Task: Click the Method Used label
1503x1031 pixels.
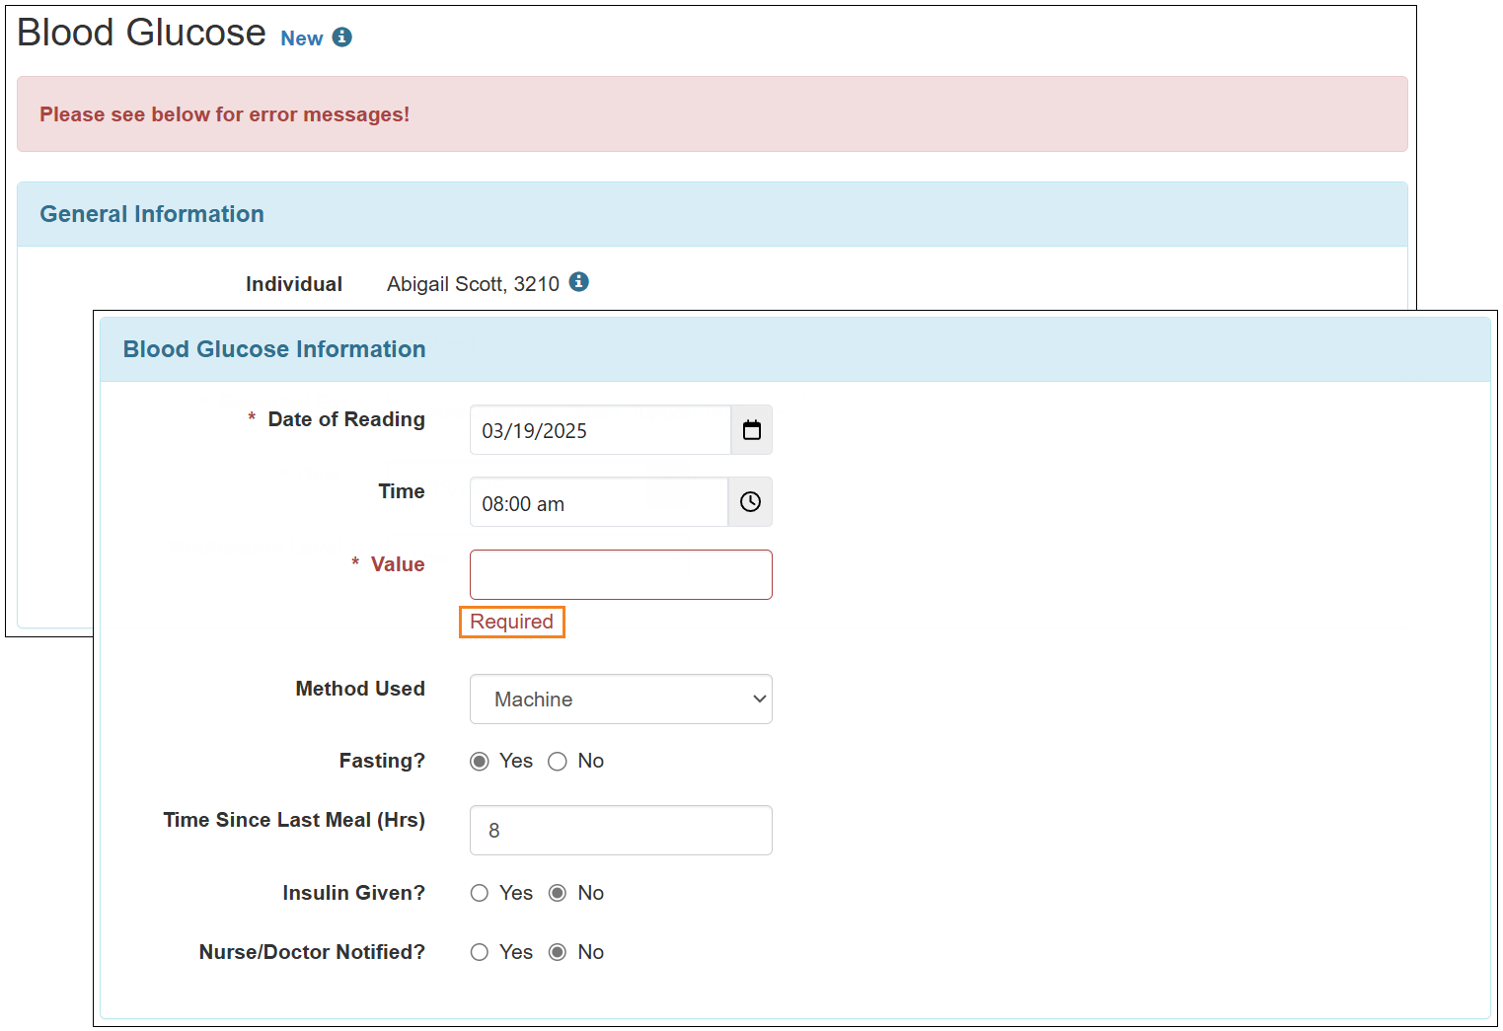Action: [360, 689]
